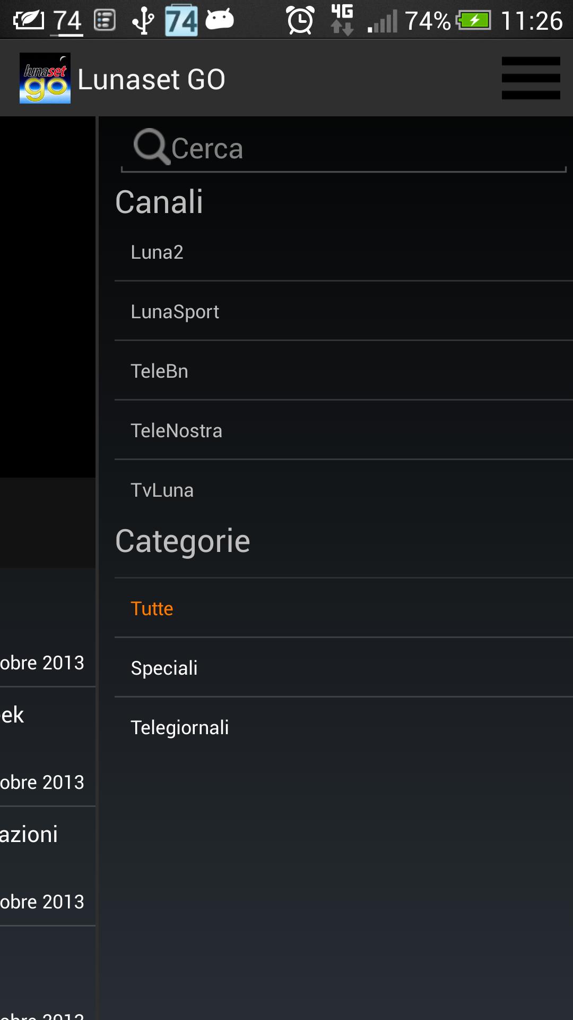Open the TvLuna channel
The image size is (573, 1020).
coord(162,490)
